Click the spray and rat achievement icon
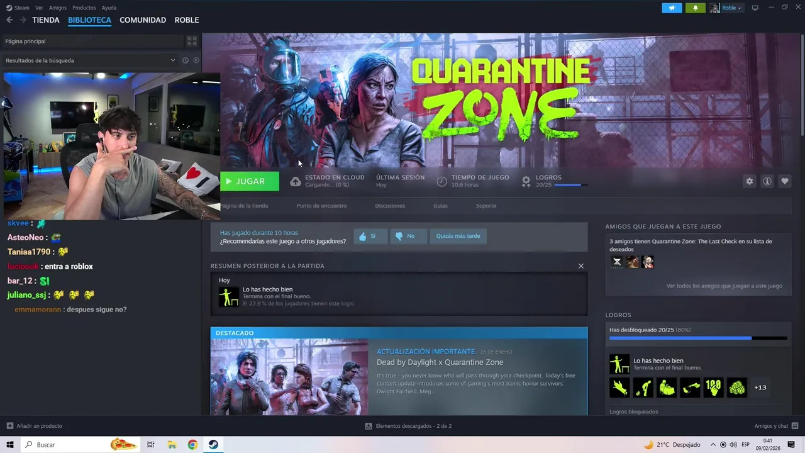Image resolution: width=805 pixels, height=453 pixels. [x=690, y=387]
